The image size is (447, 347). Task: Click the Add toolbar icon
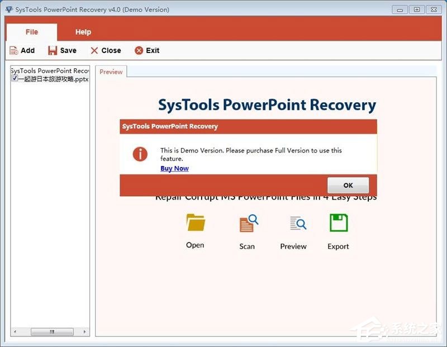[x=13, y=50]
